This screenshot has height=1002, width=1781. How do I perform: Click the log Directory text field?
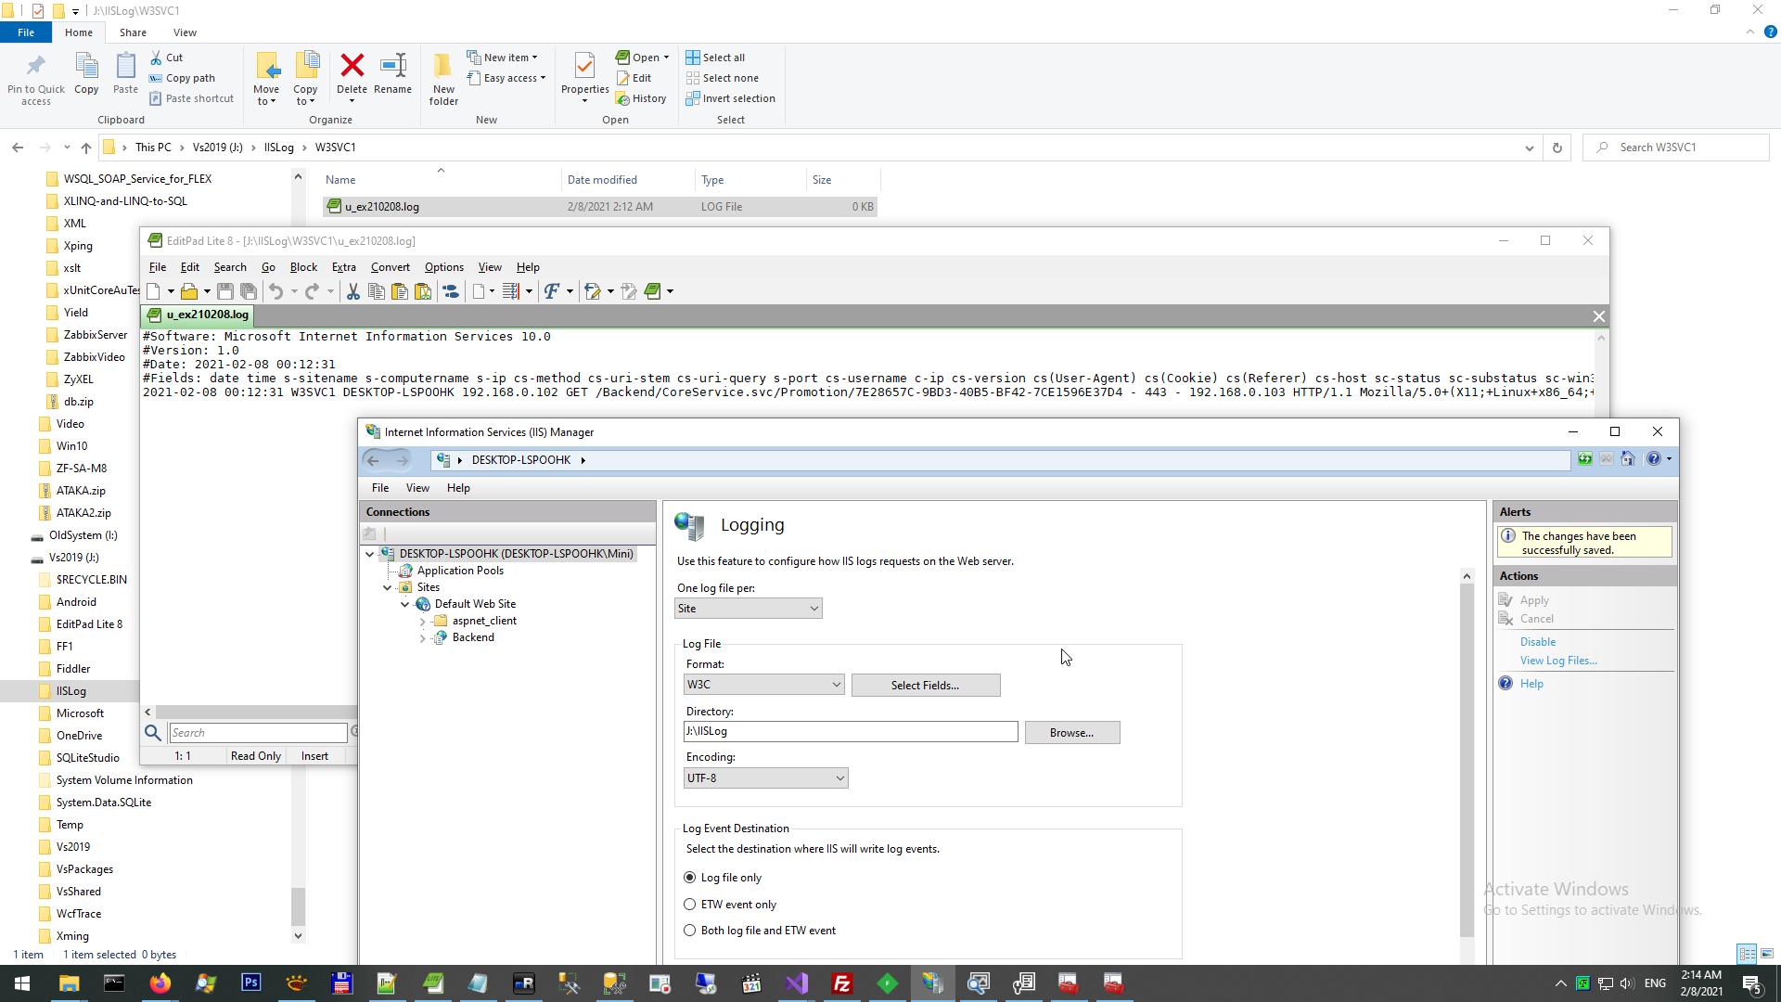coord(850,732)
